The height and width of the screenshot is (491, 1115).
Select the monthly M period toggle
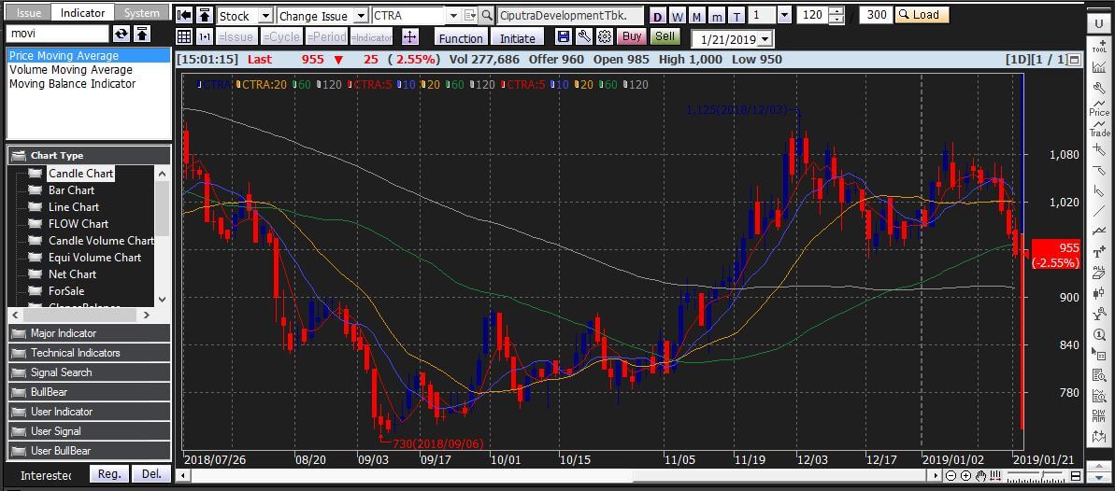(697, 16)
